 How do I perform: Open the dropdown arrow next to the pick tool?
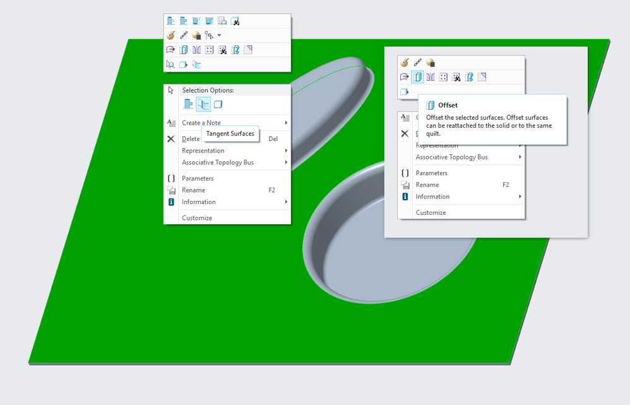coord(219,35)
